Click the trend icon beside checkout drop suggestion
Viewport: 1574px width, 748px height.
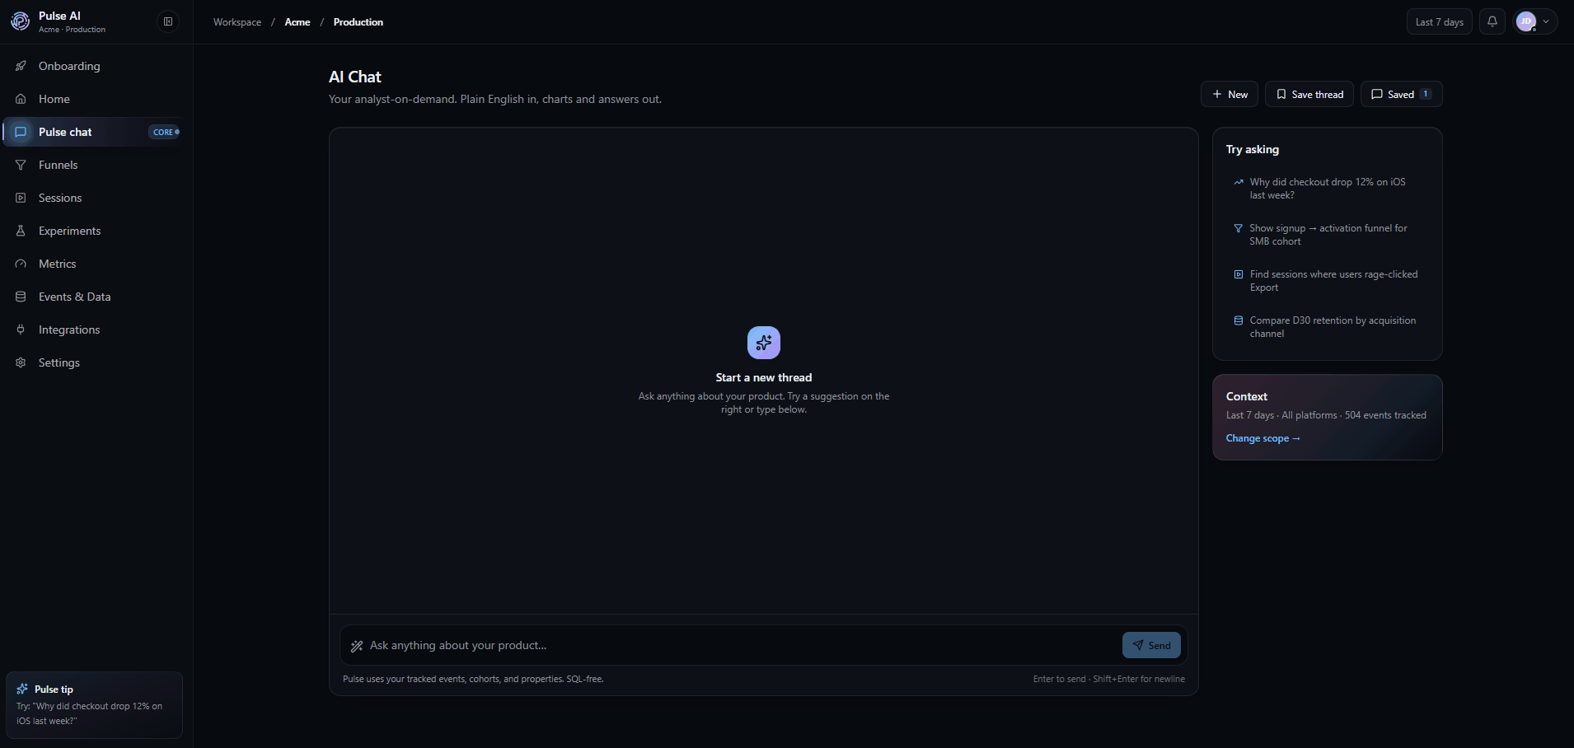coord(1239,182)
